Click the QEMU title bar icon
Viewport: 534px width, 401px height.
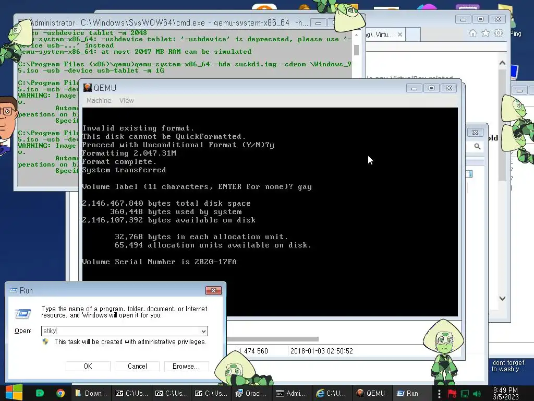tap(88, 88)
